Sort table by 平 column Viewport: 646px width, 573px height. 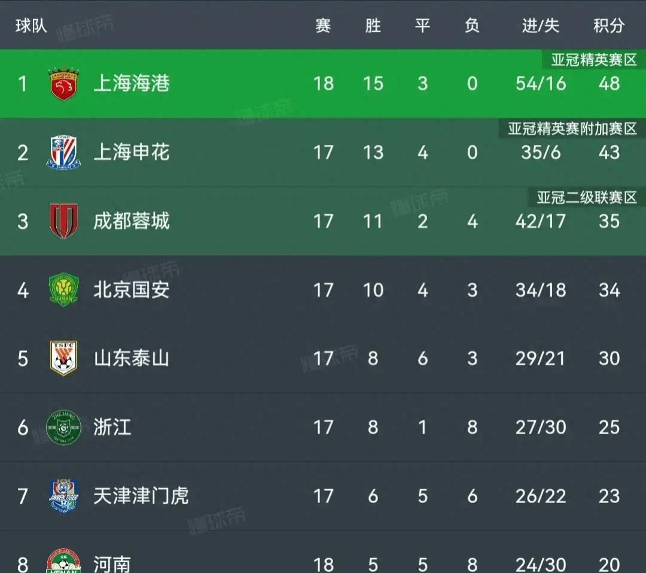[x=423, y=26]
